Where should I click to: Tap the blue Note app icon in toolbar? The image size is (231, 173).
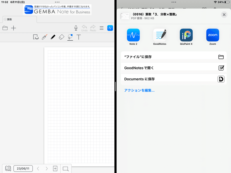[110, 28]
